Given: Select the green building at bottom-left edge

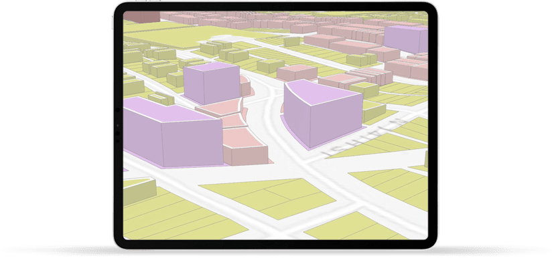Looking at the screenshot, I should pos(139,191).
